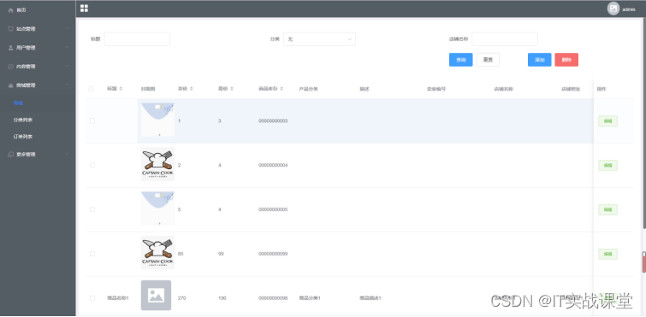
Task: Open the admin avatar icon
Action: coord(613,9)
